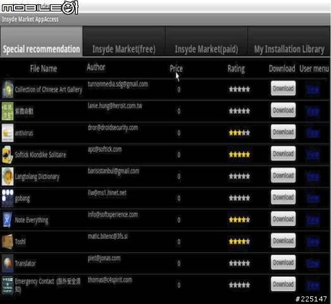Click the Rating column header
Viewport: 331px width, 304px height.
236,69
